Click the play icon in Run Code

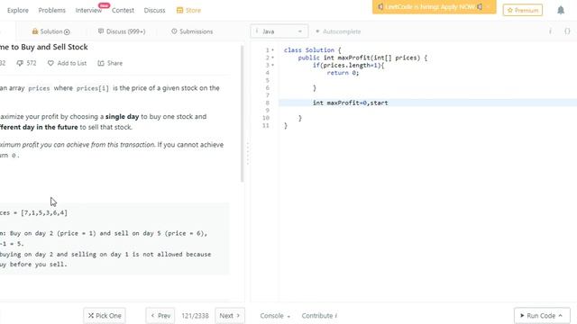pyautogui.click(x=522, y=316)
